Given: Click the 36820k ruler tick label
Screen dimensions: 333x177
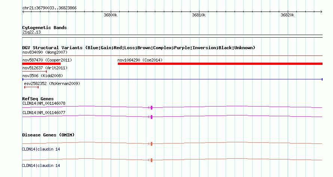Looking at the screenshot, I should 287,15.
